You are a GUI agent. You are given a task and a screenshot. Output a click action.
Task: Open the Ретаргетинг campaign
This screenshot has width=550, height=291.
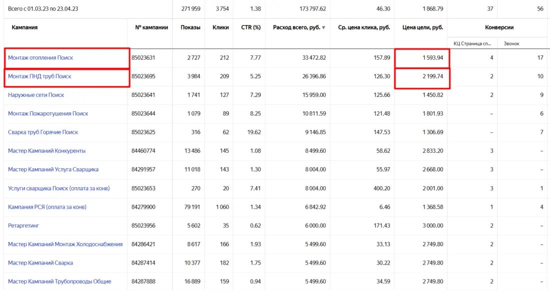point(23,226)
